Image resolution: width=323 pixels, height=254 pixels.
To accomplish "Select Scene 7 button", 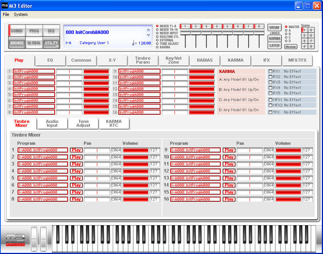I will click(311, 41).
